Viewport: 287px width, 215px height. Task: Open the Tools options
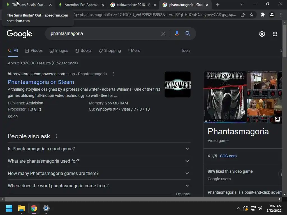pyautogui.click(x=186, y=50)
